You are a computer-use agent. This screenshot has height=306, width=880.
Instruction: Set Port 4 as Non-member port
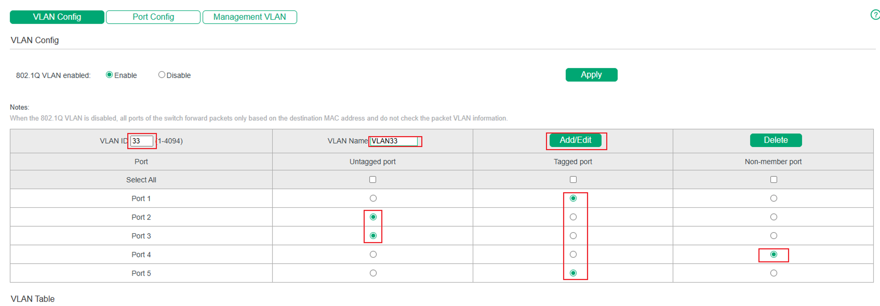774,254
